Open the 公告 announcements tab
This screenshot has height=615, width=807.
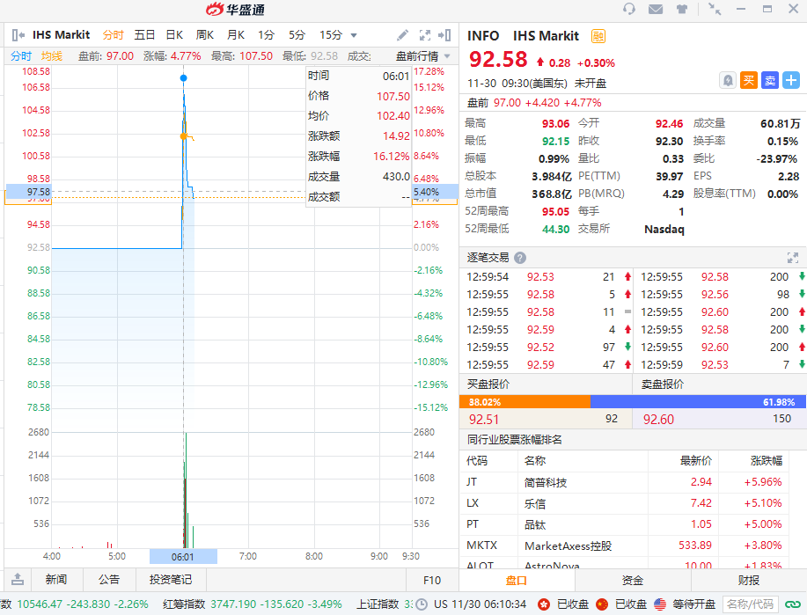tap(109, 580)
